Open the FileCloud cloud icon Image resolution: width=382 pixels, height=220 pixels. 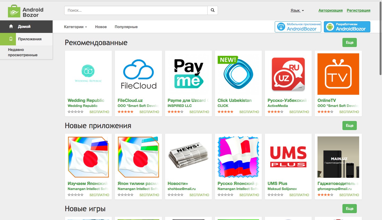pos(138,74)
